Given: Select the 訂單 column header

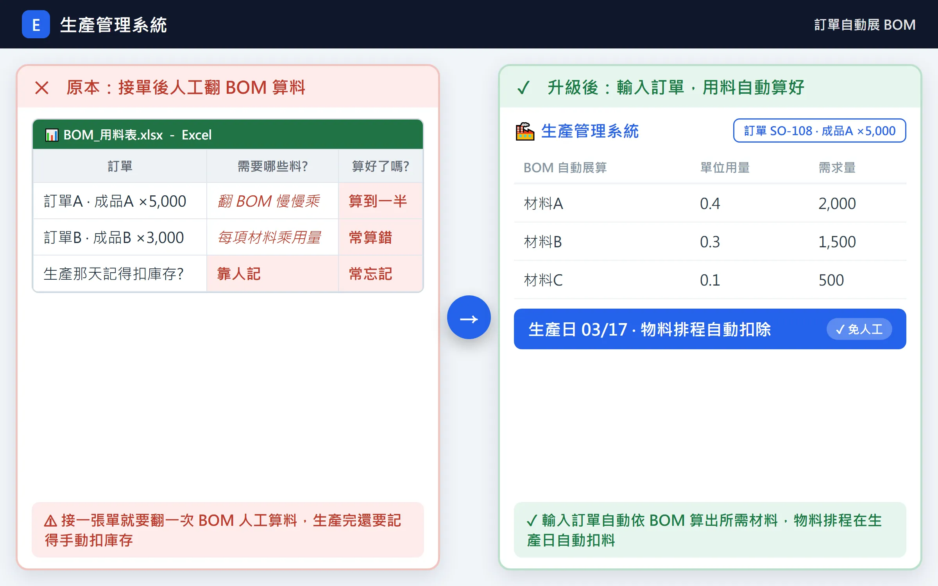Looking at the screenshot, I should coord(120,166).
